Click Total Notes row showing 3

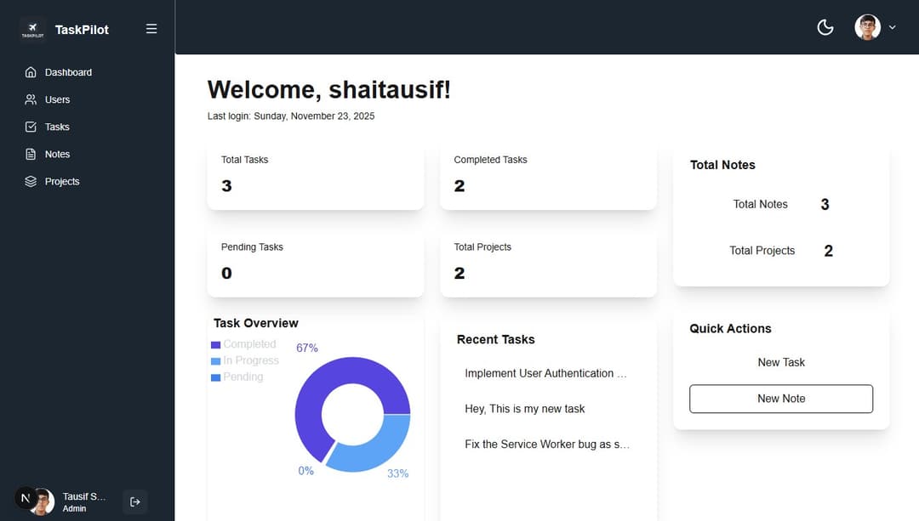click(781, 204)
